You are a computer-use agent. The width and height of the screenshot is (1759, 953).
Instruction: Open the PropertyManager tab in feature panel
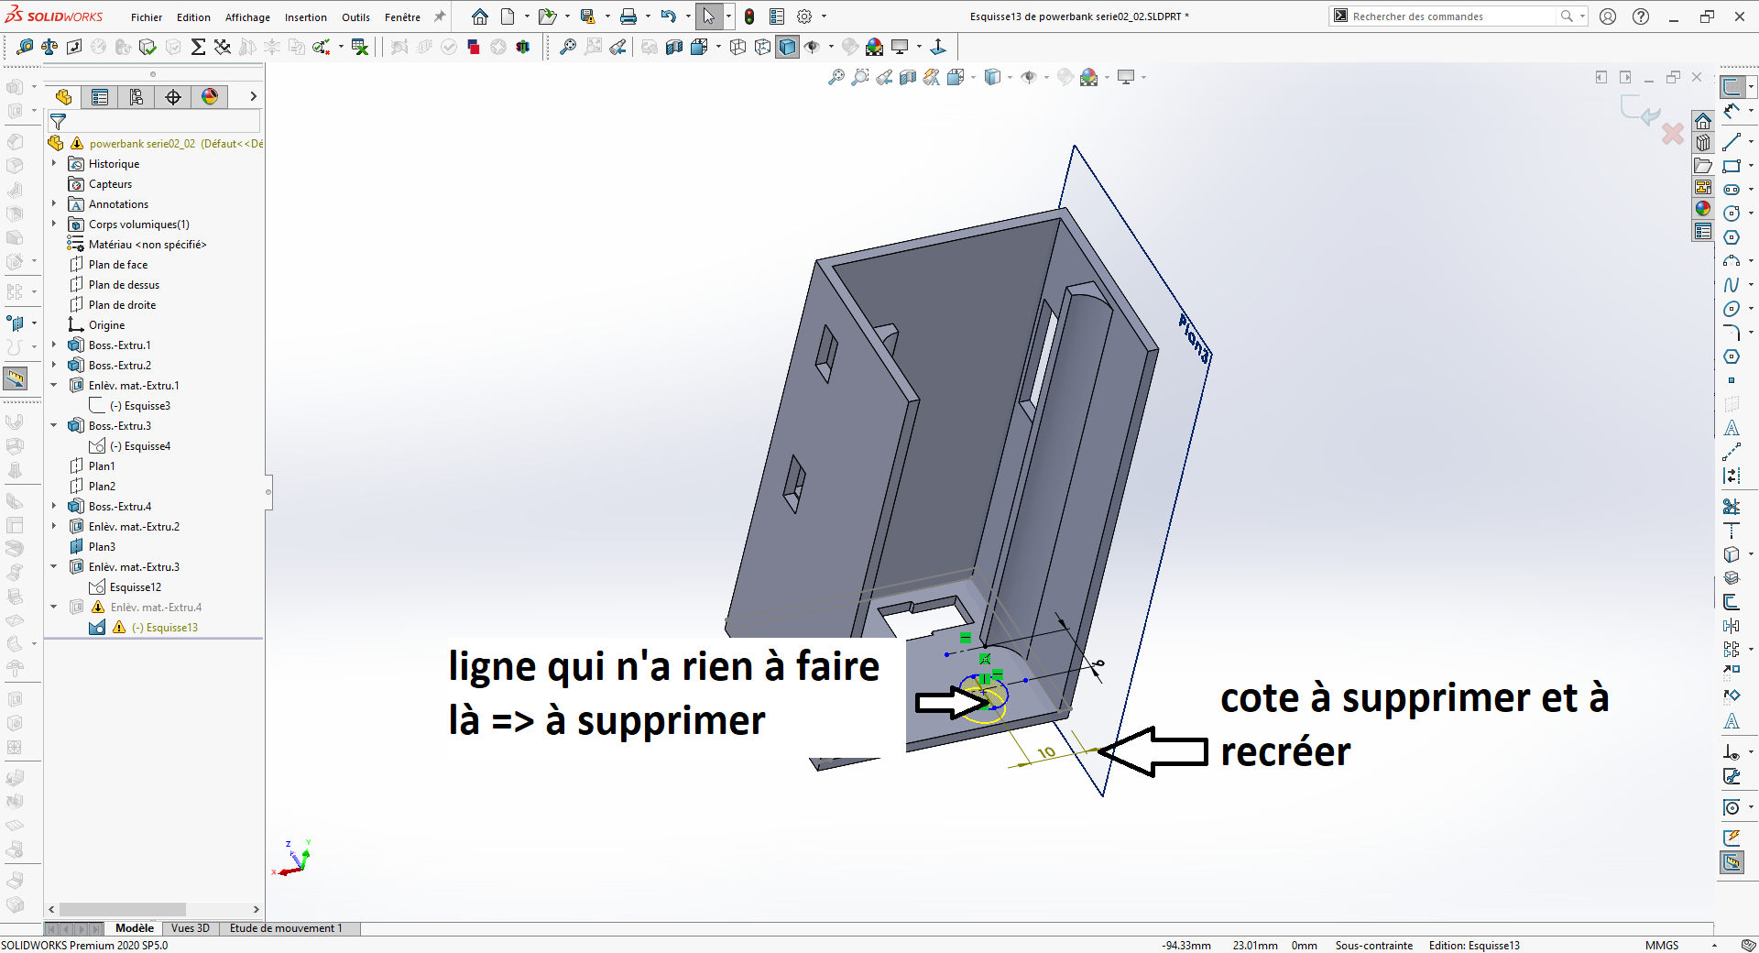pos(100,96)
